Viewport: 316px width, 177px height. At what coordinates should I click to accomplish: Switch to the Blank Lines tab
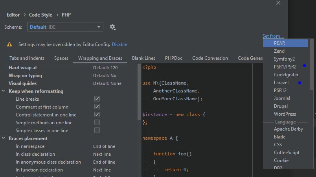pos(143,58)
